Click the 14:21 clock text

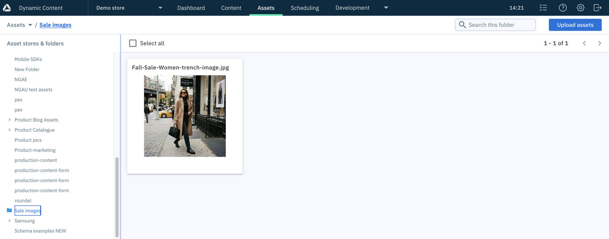[x=516, y=8]
